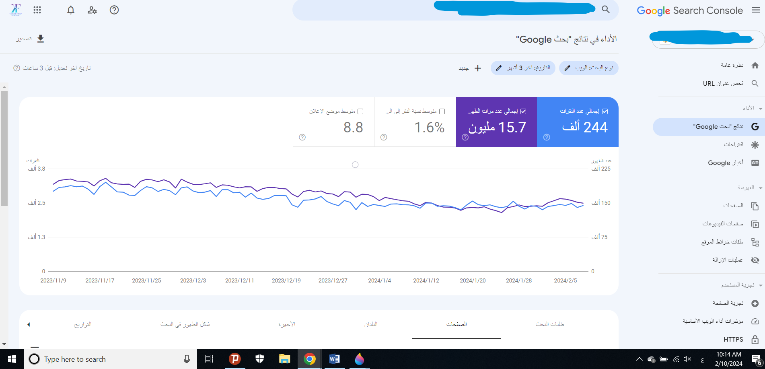Collapse the الفهرسة sidebar section
Viewport: 765px width, 369px height.
coord(760,188)
